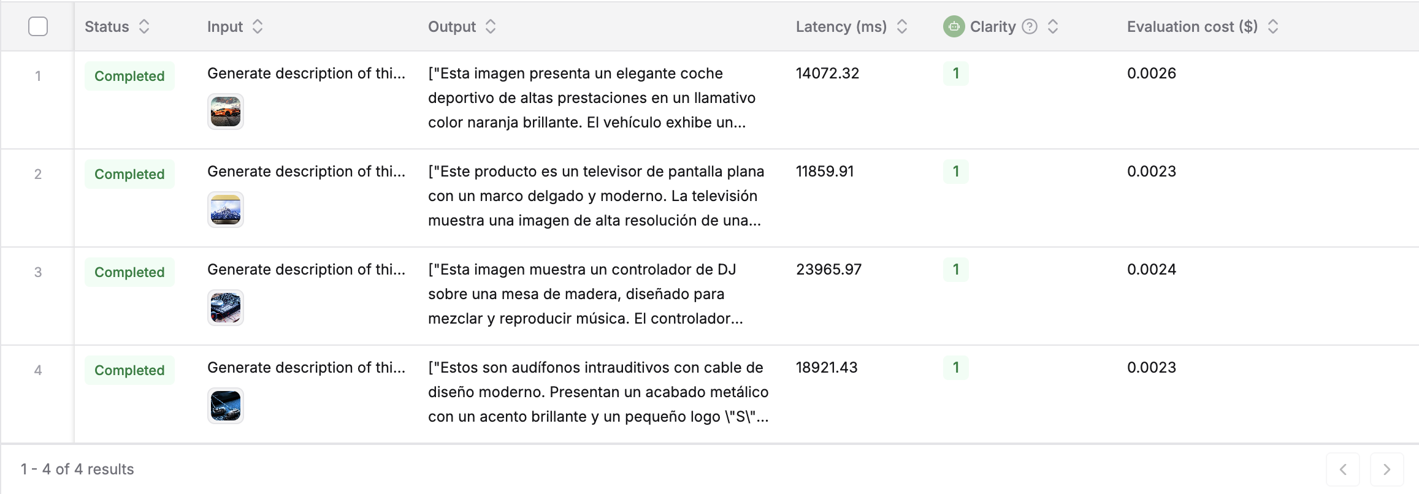Image resolution: width=1419 pixels, height=494 pixels.
Task: Sort the Output column
Action: (x=489, y=26)
